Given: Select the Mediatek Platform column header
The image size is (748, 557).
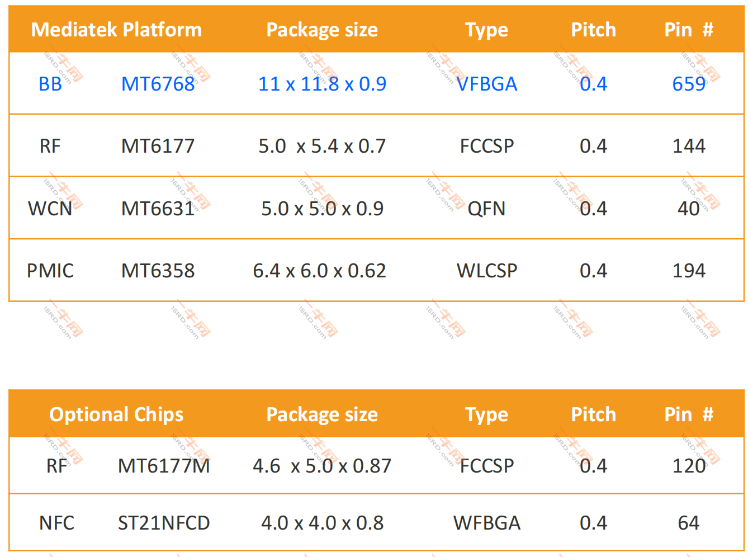Looking at the screenshot, I should pos(116,30).
